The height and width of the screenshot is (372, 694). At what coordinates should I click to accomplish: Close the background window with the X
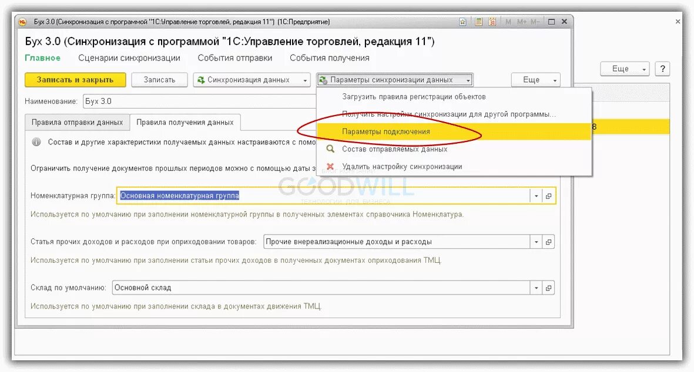[678, 21]
